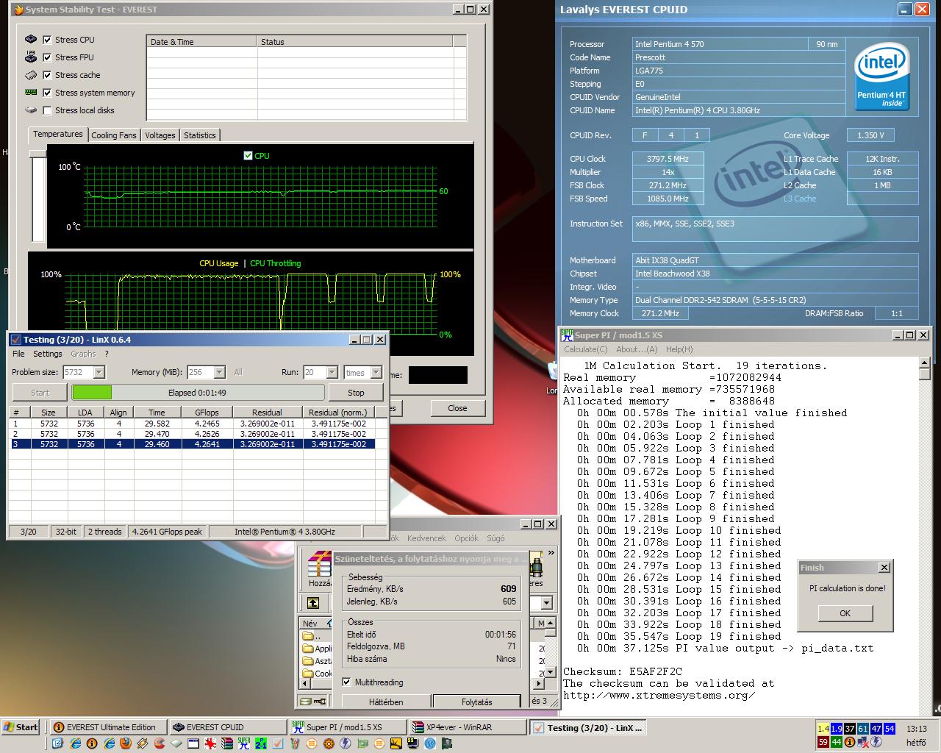Enable the Stress local disks checkbox
This screenshot has height=753, width=941.
tap(48, 110)
